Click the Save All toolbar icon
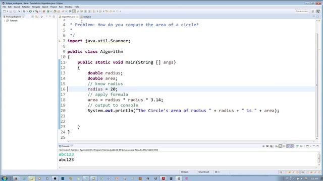Viewport: 323px width, 181px height. (x=15, y=11)
